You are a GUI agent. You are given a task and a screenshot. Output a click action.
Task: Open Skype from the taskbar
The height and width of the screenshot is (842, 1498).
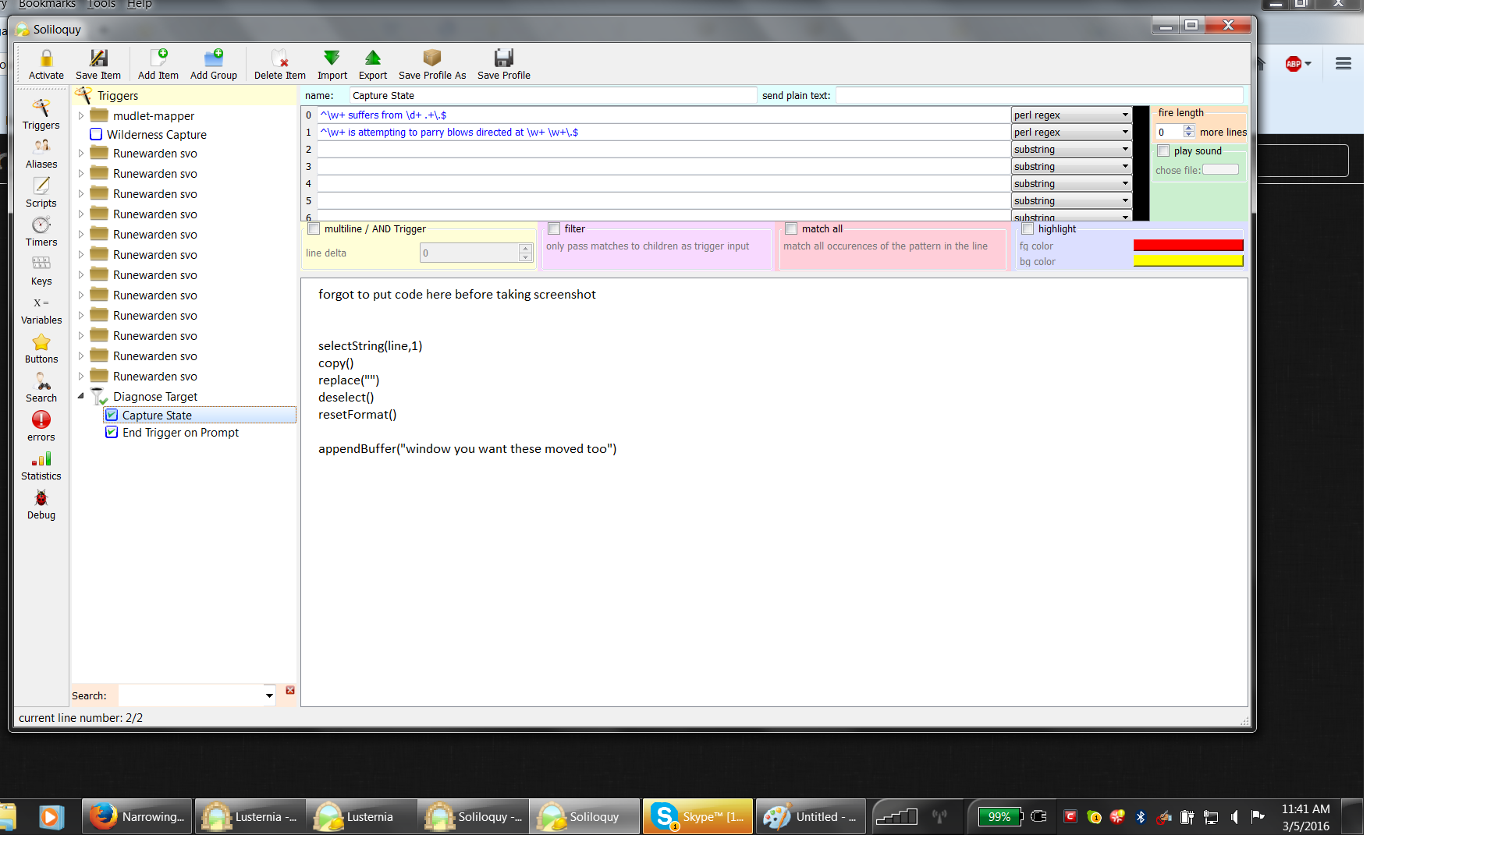[x=698, y=816]
